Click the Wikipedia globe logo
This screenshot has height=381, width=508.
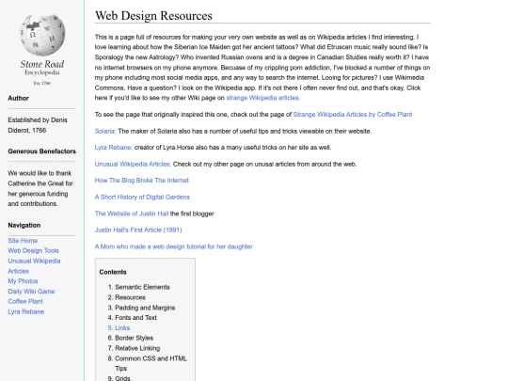click(42, 35)
